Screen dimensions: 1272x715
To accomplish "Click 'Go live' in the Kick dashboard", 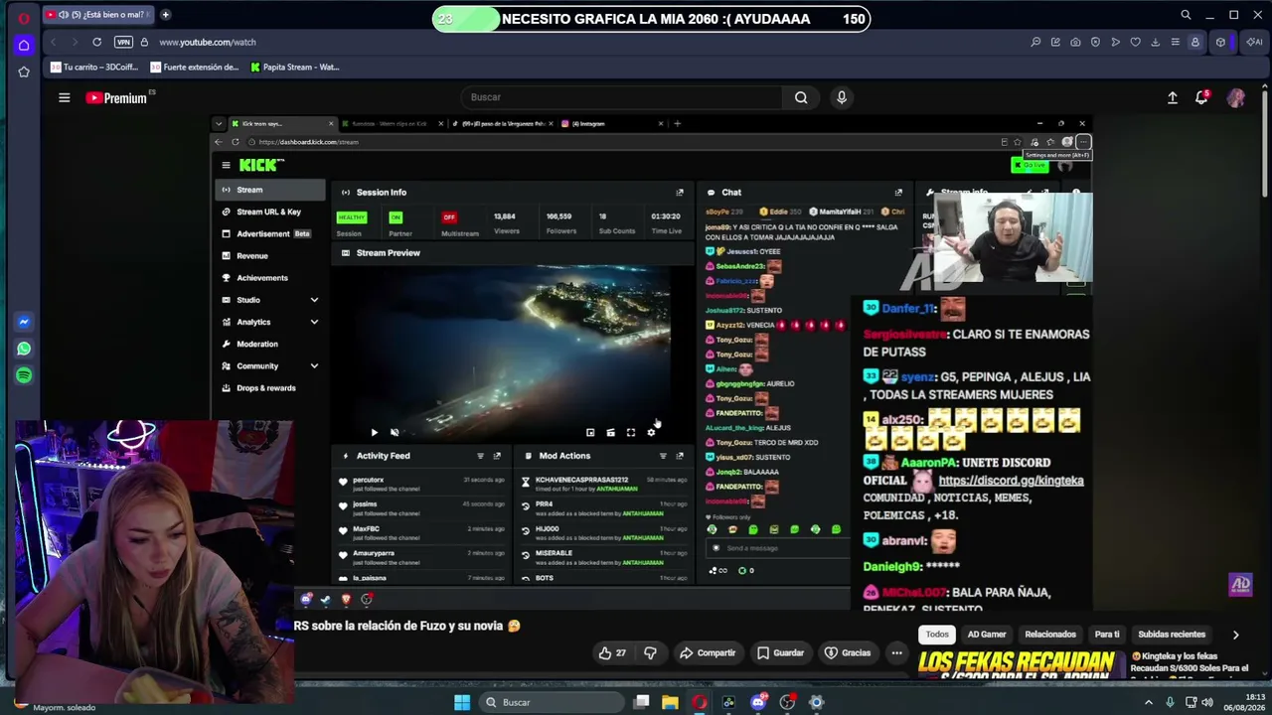I will pyautogui.click(x=1030, y=165).
